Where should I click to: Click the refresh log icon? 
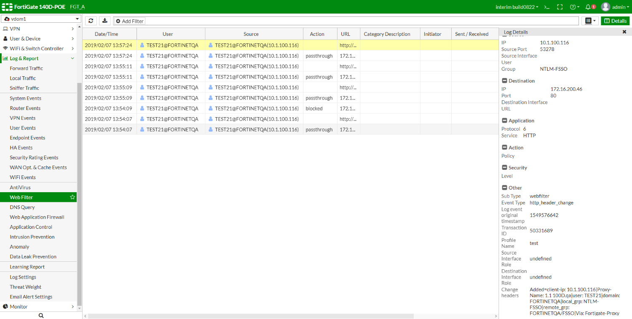click(91, 21)
